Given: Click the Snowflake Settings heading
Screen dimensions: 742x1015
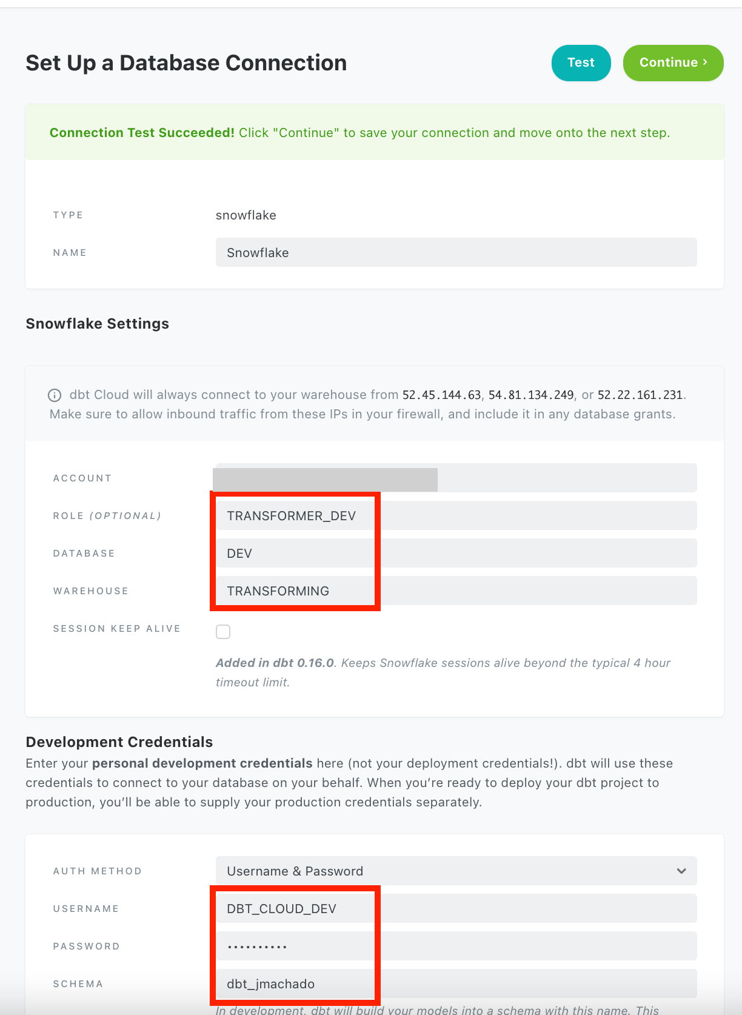Looking at the screenshot, I should pyautogui.click(x=97, y=324).
